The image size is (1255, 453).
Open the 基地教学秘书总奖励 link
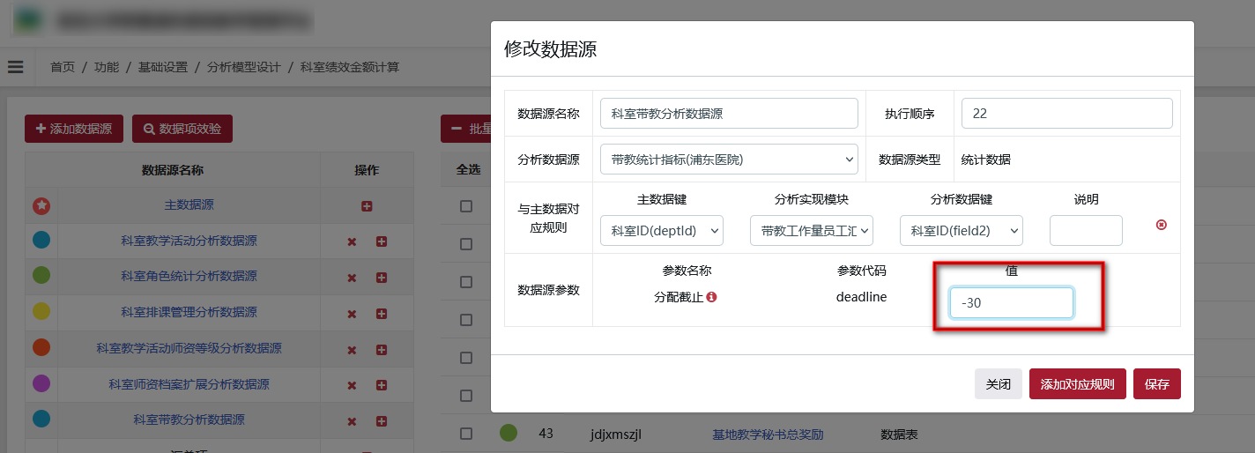coord(768,434)
